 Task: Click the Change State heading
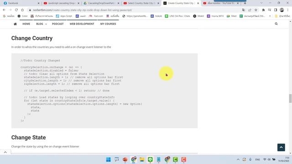coord(28,138)
